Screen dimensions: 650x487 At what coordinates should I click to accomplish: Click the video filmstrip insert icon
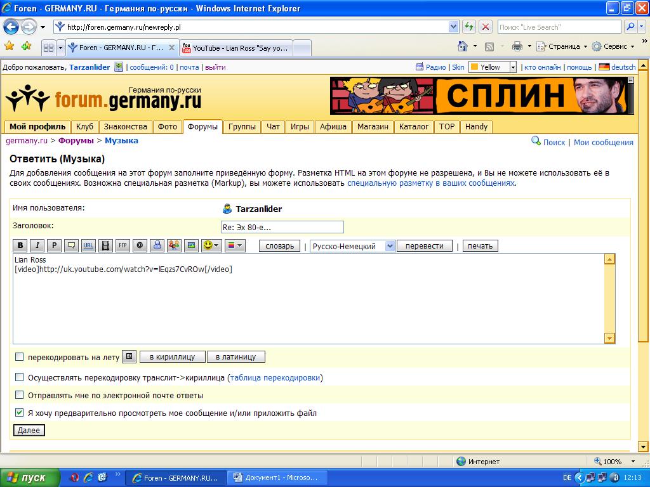coord(106,245)
